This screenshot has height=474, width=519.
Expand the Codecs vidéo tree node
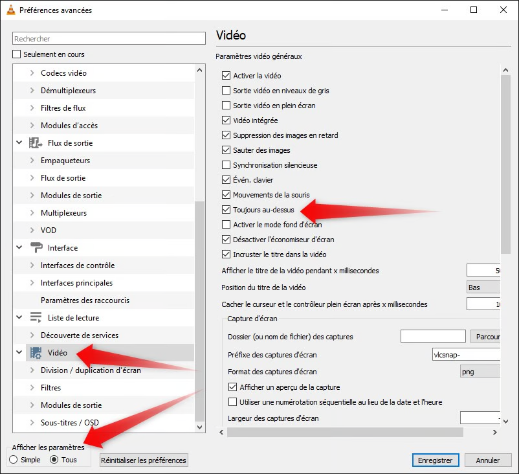point(32,73)
